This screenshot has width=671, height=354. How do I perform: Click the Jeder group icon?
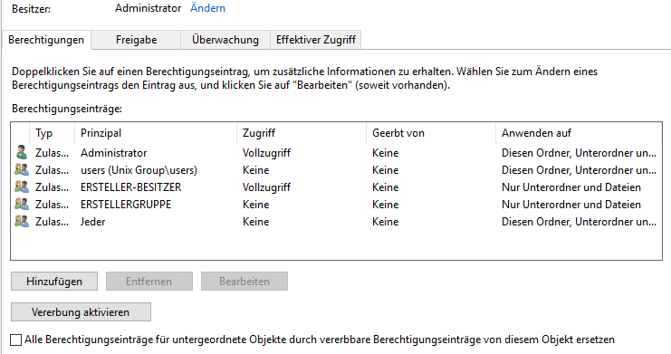pyautogui.click(x=22, y=221)
